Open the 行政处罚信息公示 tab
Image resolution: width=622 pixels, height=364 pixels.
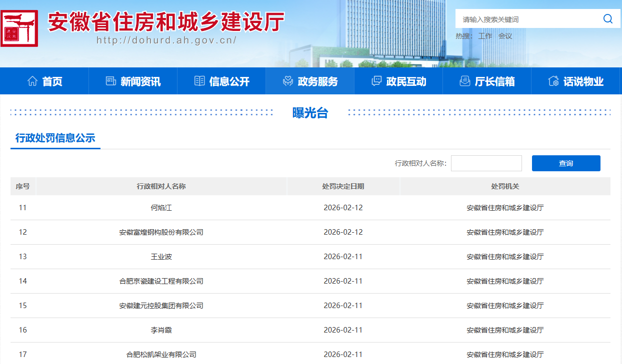tap(55, 138)
